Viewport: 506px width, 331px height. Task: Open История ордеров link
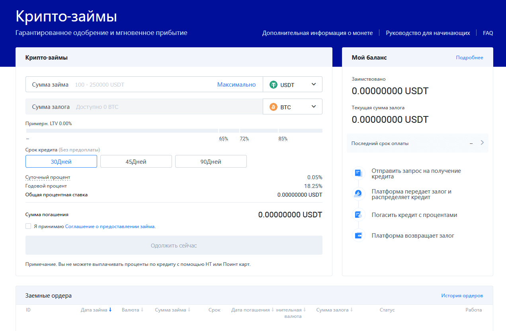click(462, 296)
